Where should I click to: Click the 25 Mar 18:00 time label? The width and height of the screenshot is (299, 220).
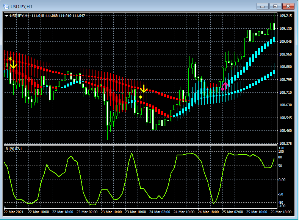click(x=281, y=212)
